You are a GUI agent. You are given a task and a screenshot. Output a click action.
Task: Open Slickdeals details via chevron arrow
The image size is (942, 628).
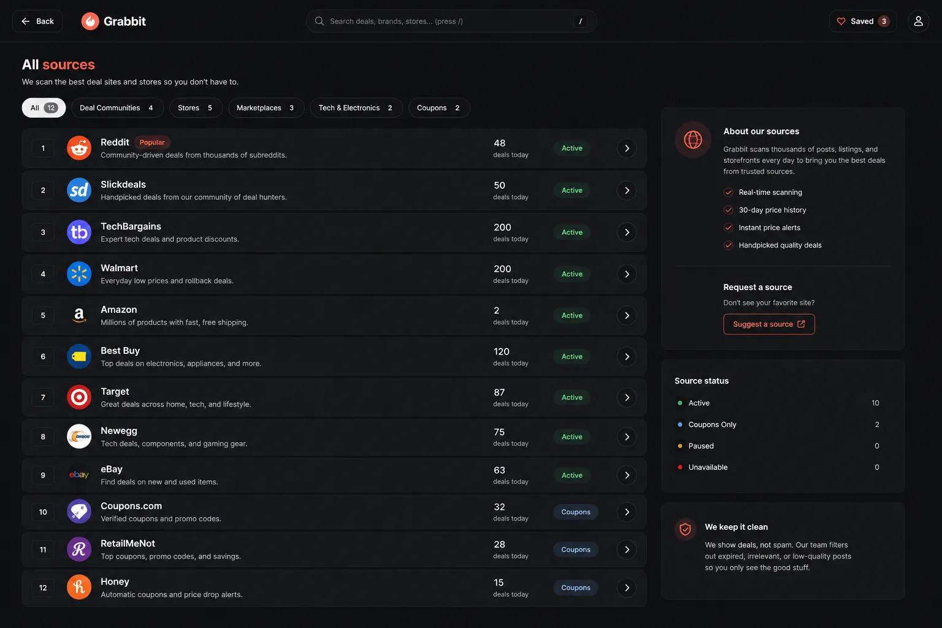tap(627, 191)
